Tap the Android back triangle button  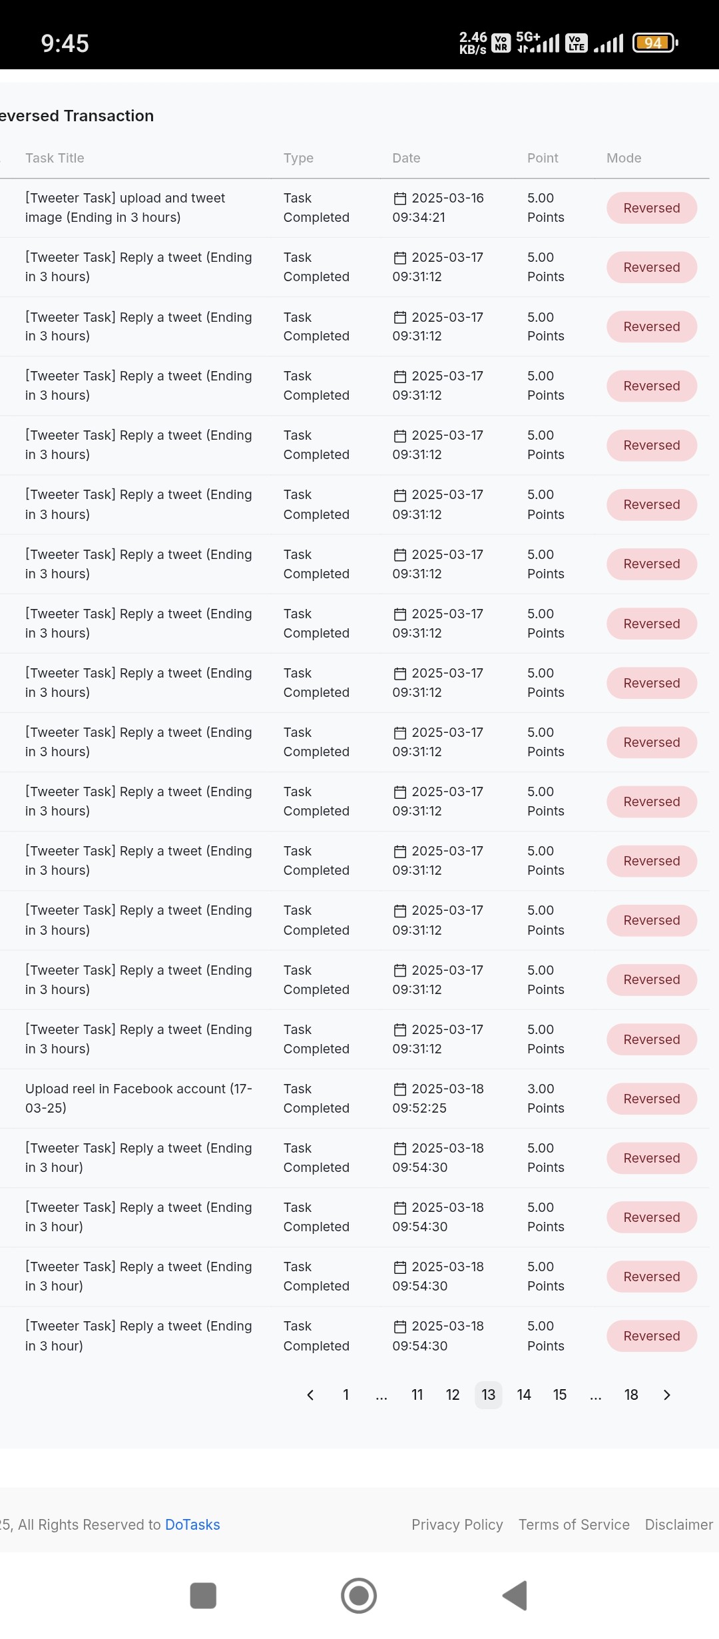pyautogui.click(x=515, y=1596)
